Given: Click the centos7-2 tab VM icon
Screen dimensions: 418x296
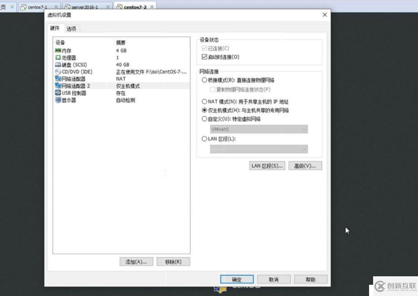Looking at the screenshot, I should point(120,7).
